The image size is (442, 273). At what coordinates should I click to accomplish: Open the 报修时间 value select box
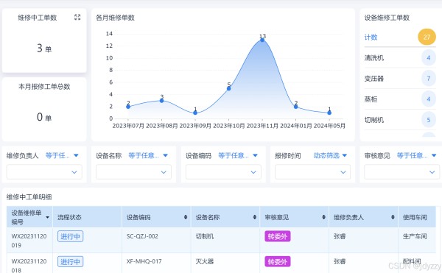(312, 172)
